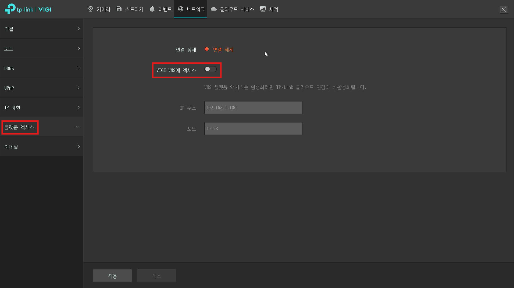Click the event bell icon

152,9
